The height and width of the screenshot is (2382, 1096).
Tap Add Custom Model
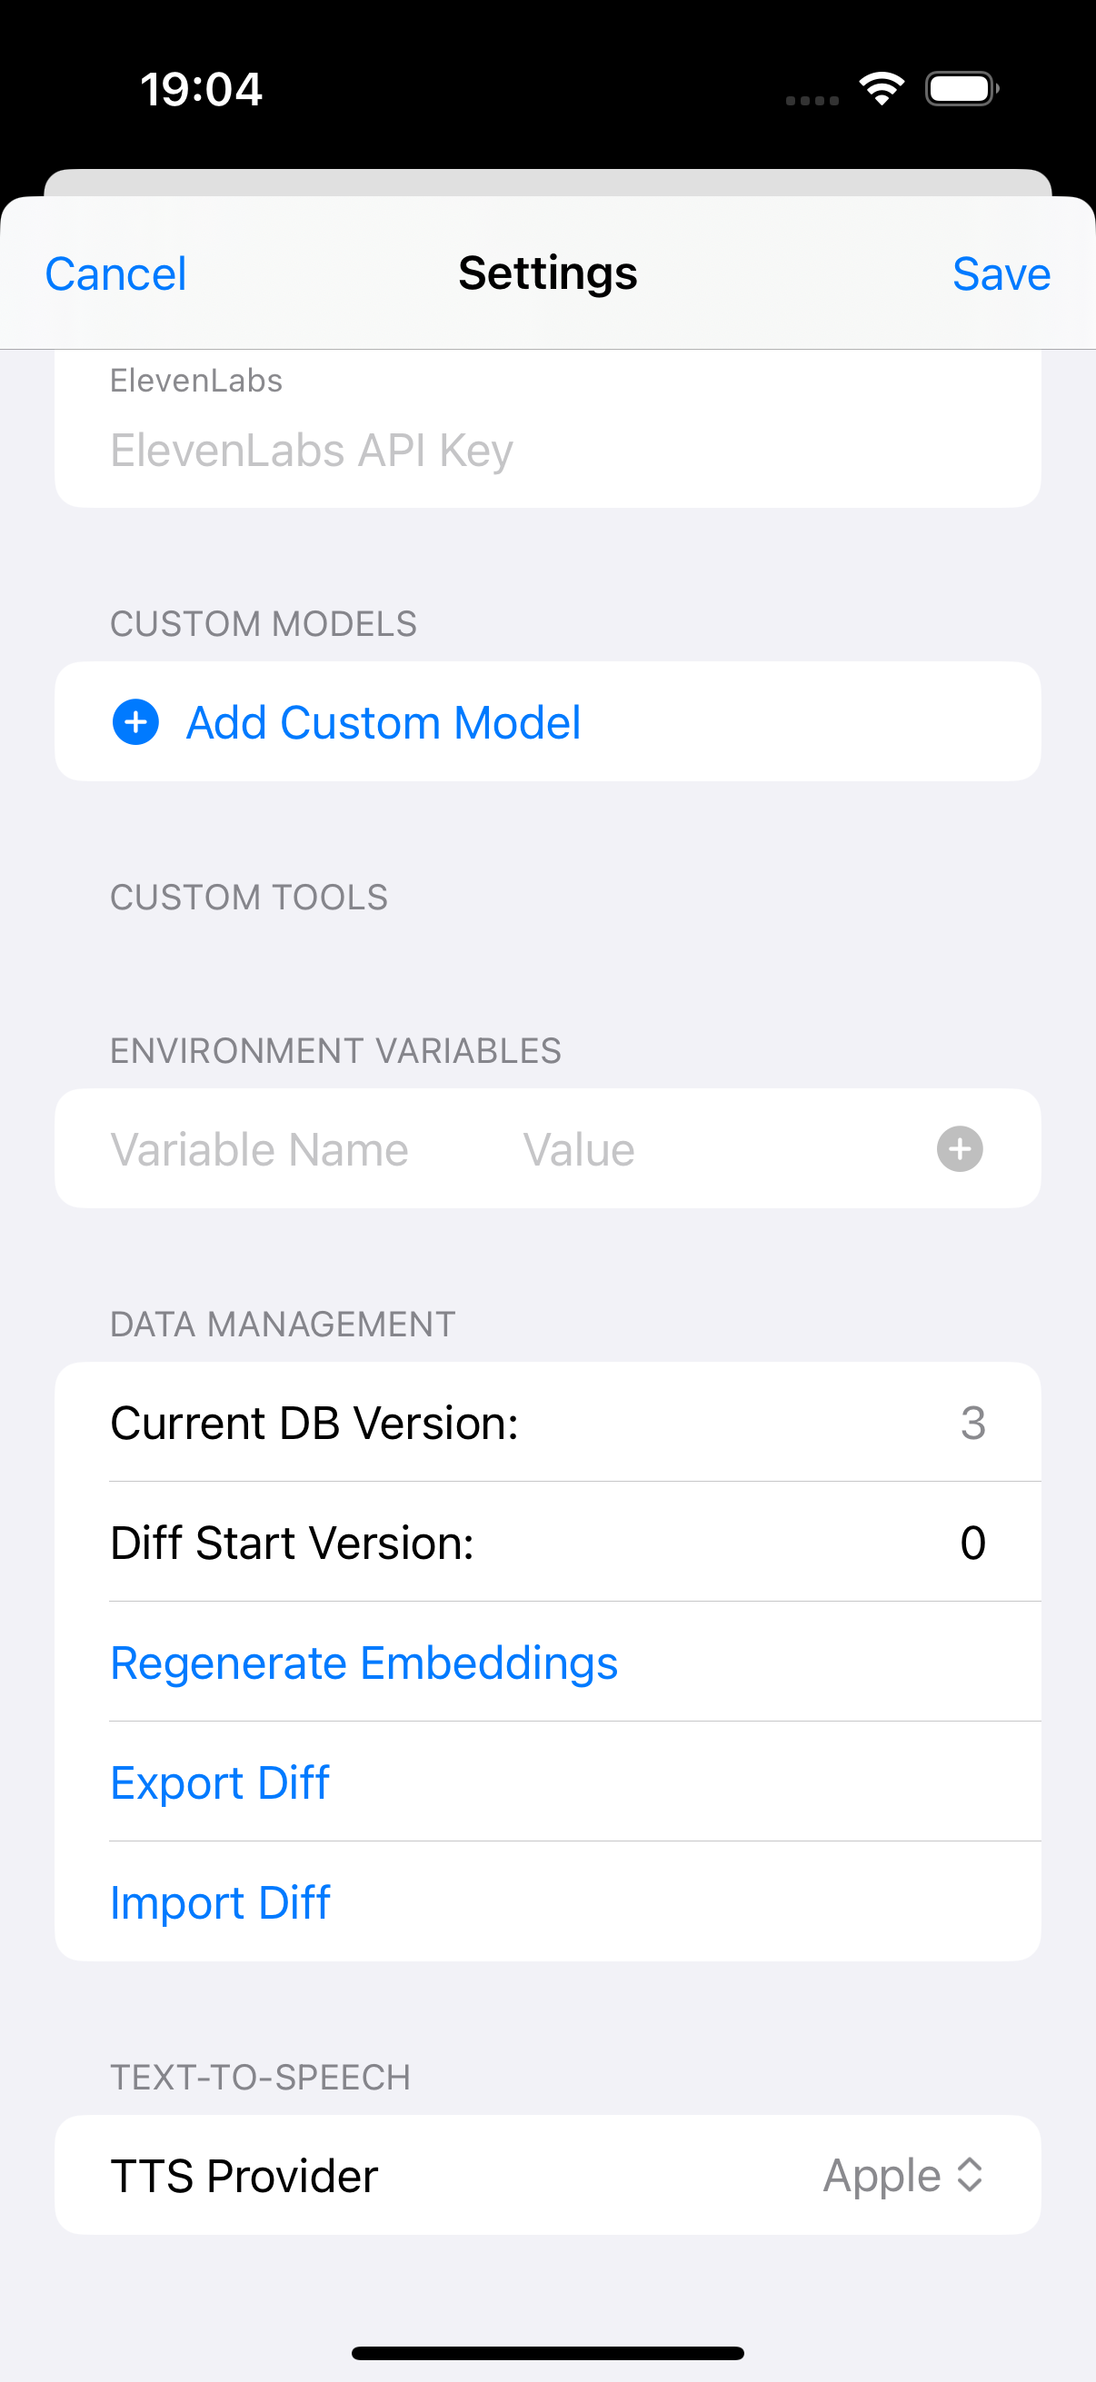(384, 722)
